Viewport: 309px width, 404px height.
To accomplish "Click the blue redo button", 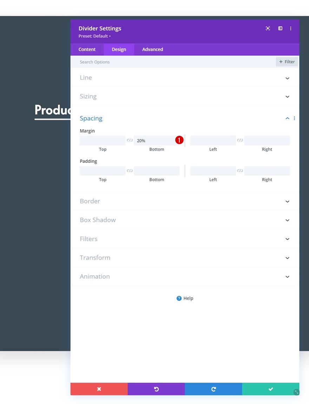I will pos(213,389).
